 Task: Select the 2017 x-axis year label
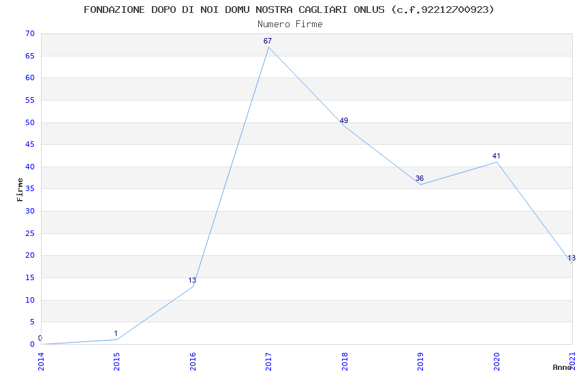268,362
